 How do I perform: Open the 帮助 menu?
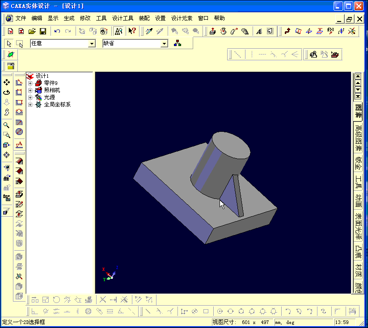click(220, 18)
